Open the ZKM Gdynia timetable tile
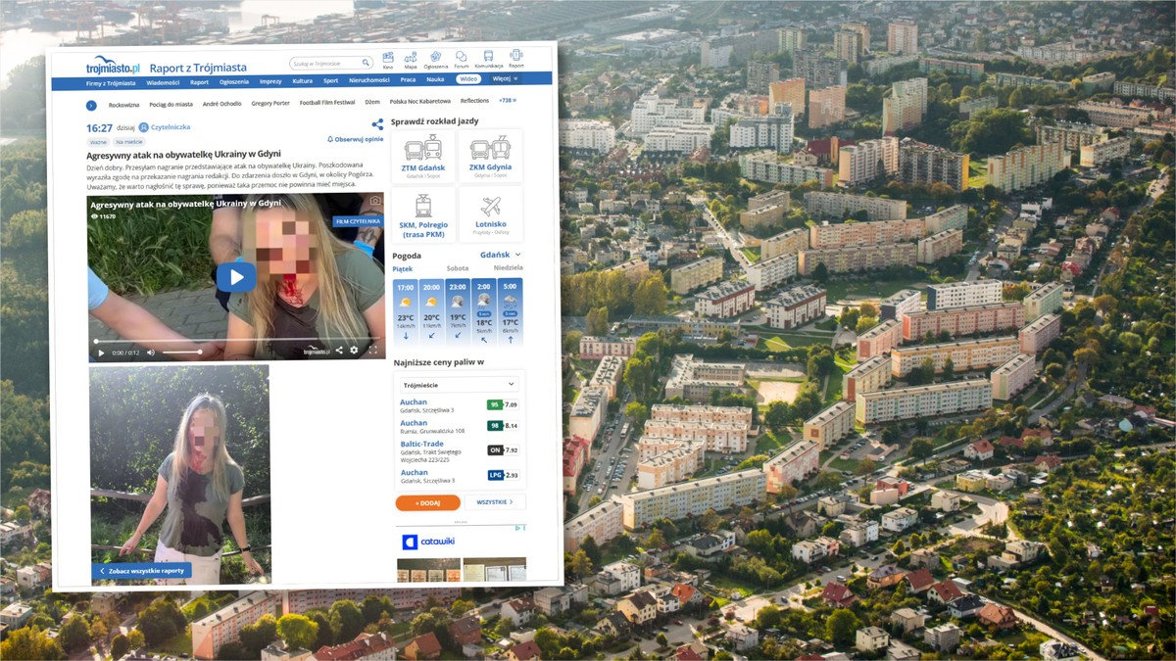 pyautogui.click(x=489, y=156)
